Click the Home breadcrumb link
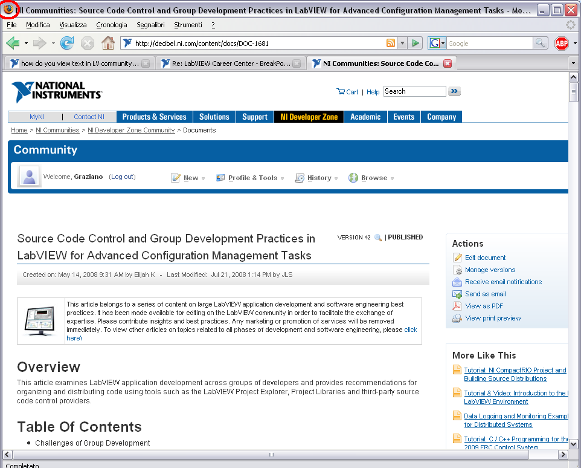 pyautogui.click(x=19, y=130)
